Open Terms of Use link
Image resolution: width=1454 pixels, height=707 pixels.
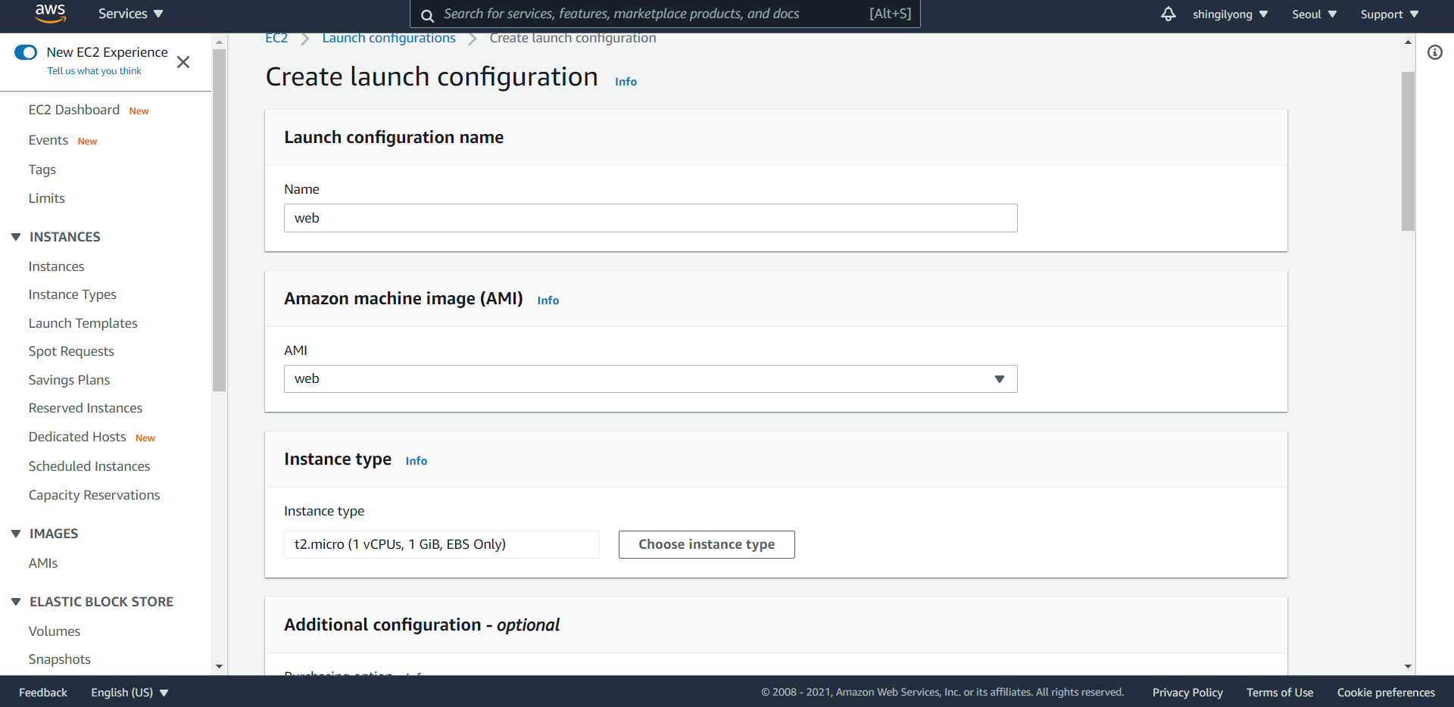tap(1280, 693)
